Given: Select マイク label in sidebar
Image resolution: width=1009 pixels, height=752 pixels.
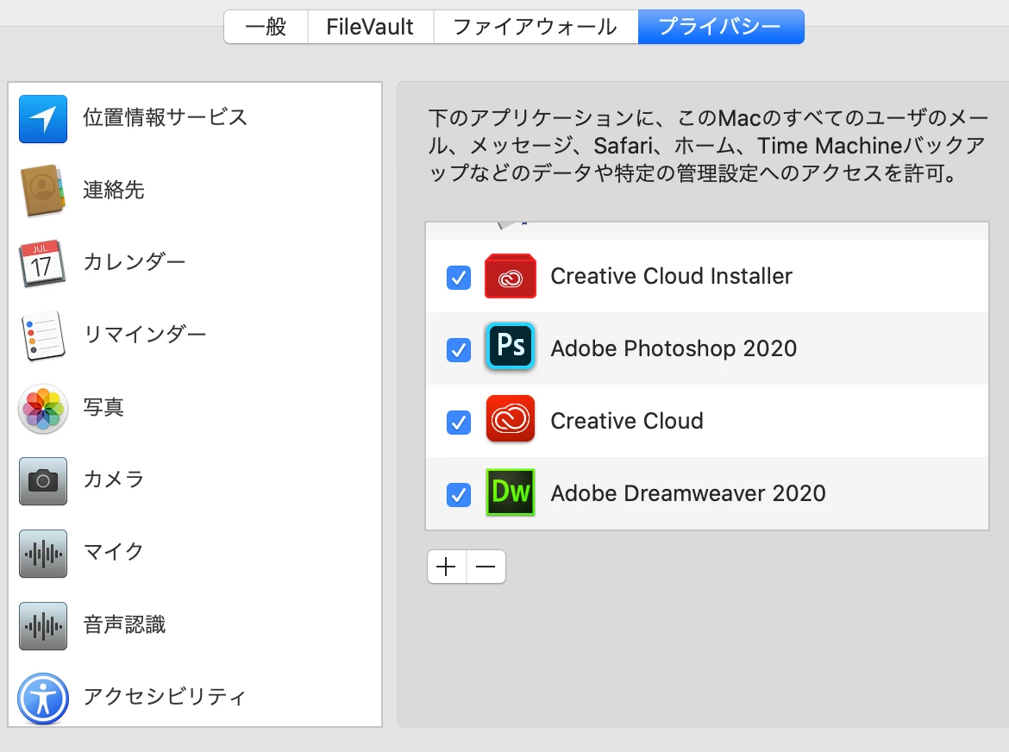Looking at the screenshot, I should pyautogui.click(x=113, y=551).
